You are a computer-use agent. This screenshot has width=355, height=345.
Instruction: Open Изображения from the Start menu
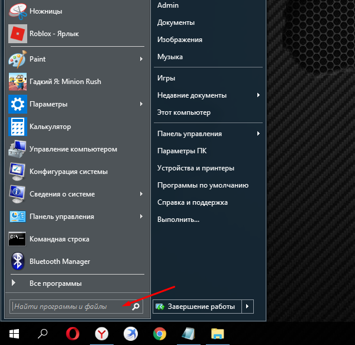(x=180, y=40)
